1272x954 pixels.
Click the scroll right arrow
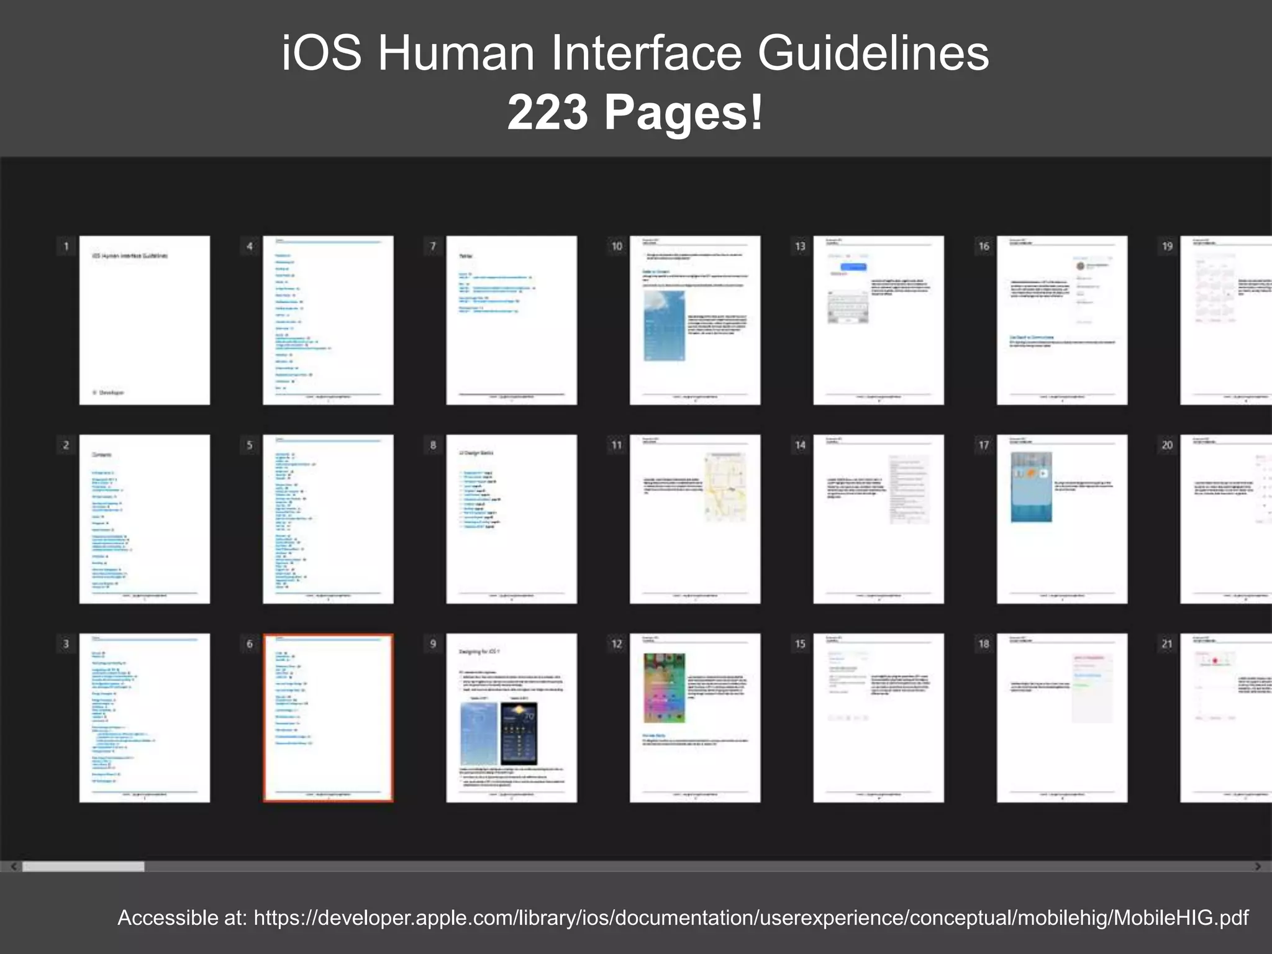pyautogui.click(x=1258, y=866)
